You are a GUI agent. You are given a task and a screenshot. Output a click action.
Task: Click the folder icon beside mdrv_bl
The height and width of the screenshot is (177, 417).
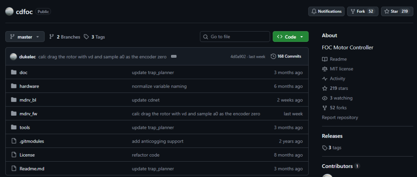click(14, 99)
